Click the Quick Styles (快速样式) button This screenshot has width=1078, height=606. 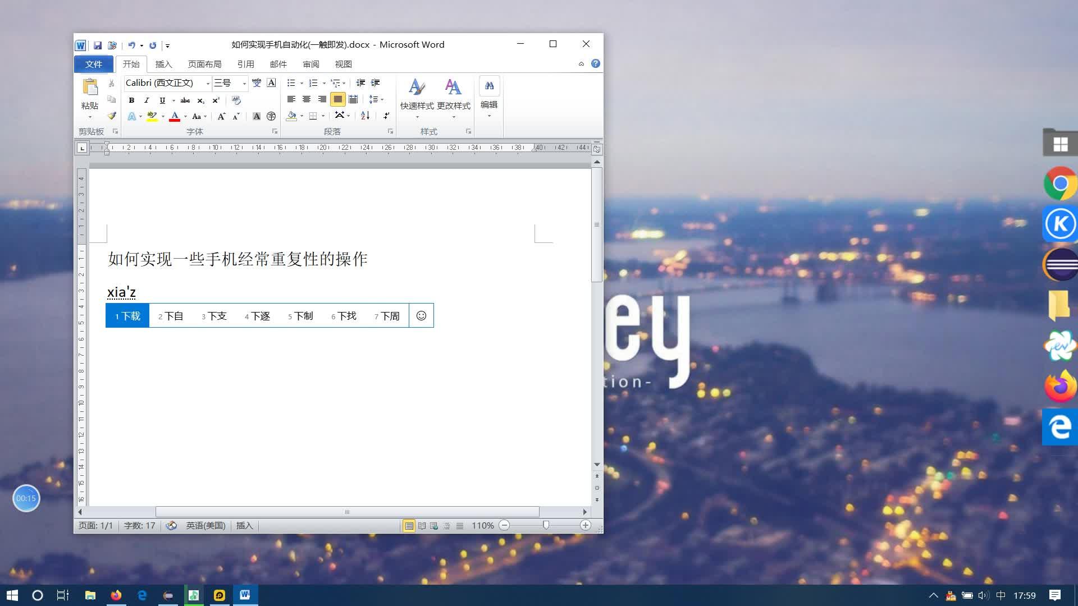click(417, 99)
